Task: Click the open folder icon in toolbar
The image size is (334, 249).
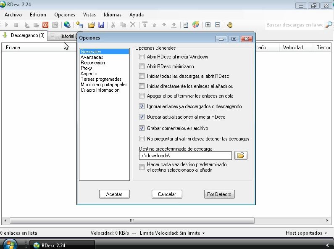Action: pyautogui.click(x=92, y=25)
